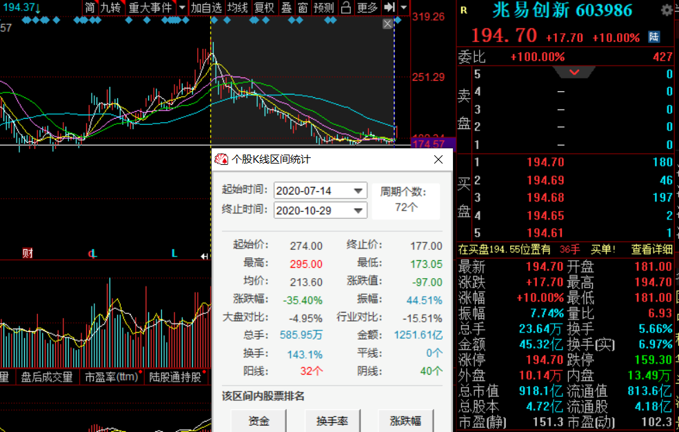Toggle 均线 moving average lines
Image resolution: width=679 pixels, height=432 pixels.
[237, 8]
